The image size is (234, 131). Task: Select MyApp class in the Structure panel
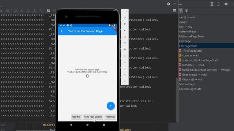click(183, 22)
